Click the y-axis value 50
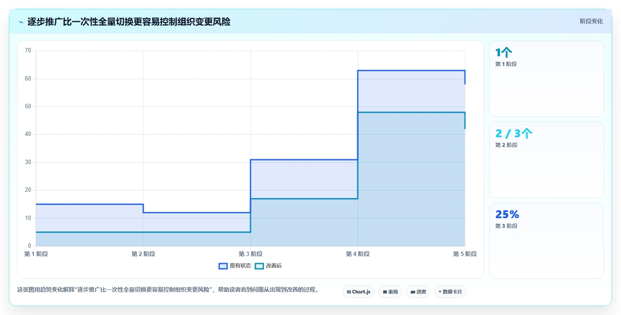 pyautogui.click(x=28, y=106)
